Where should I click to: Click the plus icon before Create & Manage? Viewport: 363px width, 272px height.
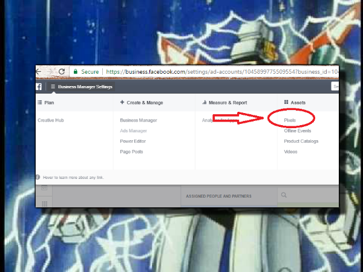[x=122, y=102]
